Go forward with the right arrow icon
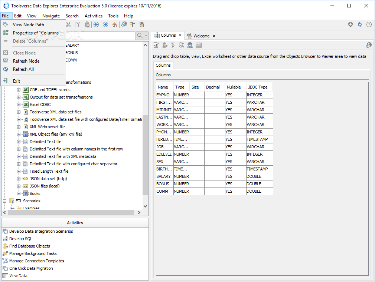The width and height of the screenshot is (375, 282). (105, 24)
